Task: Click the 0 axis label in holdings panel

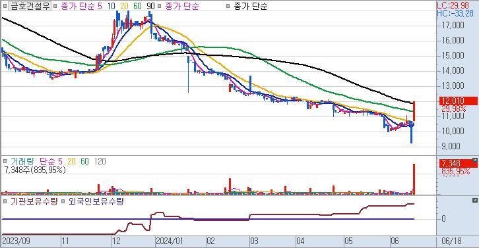Action: point(443,219)
